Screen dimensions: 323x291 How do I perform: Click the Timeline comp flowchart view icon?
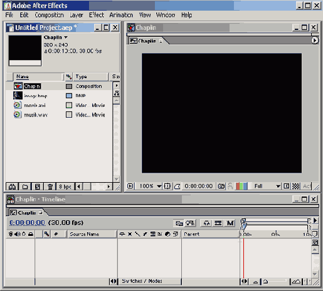coord(179,223)
